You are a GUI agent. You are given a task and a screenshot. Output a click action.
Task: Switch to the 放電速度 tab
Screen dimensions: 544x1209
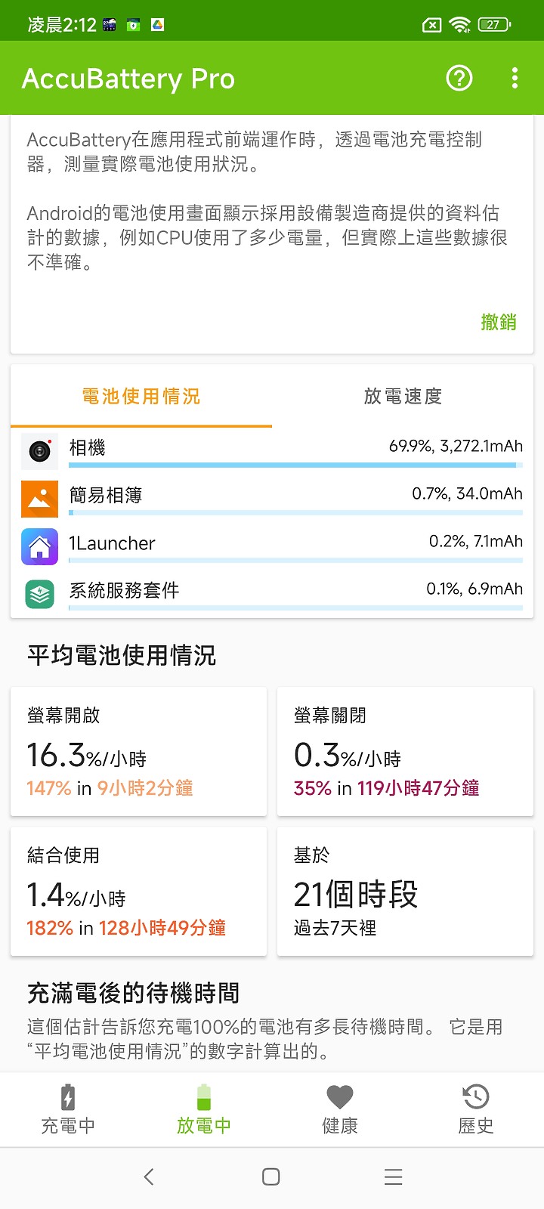(403, 396)
